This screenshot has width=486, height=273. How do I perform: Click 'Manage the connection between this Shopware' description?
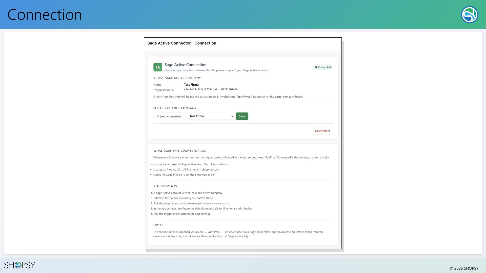pyautogui.click(x=217, y=70)
